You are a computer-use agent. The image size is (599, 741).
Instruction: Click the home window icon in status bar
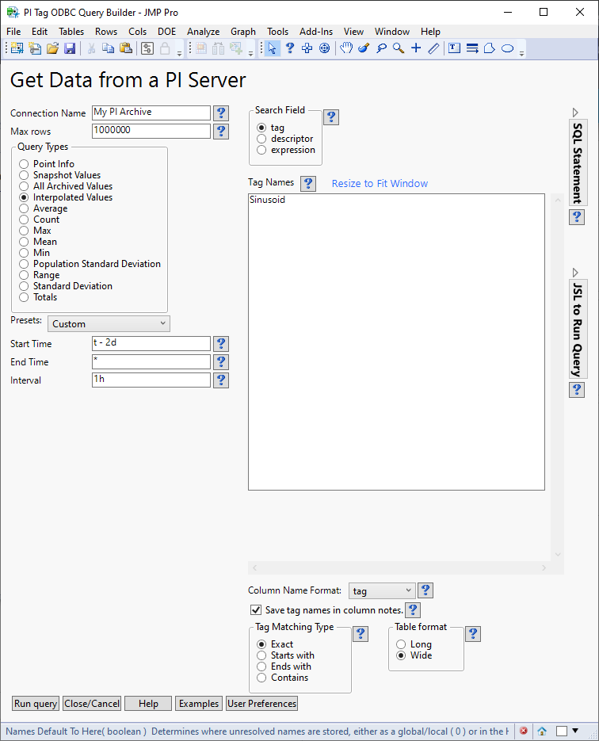[542, 731]
